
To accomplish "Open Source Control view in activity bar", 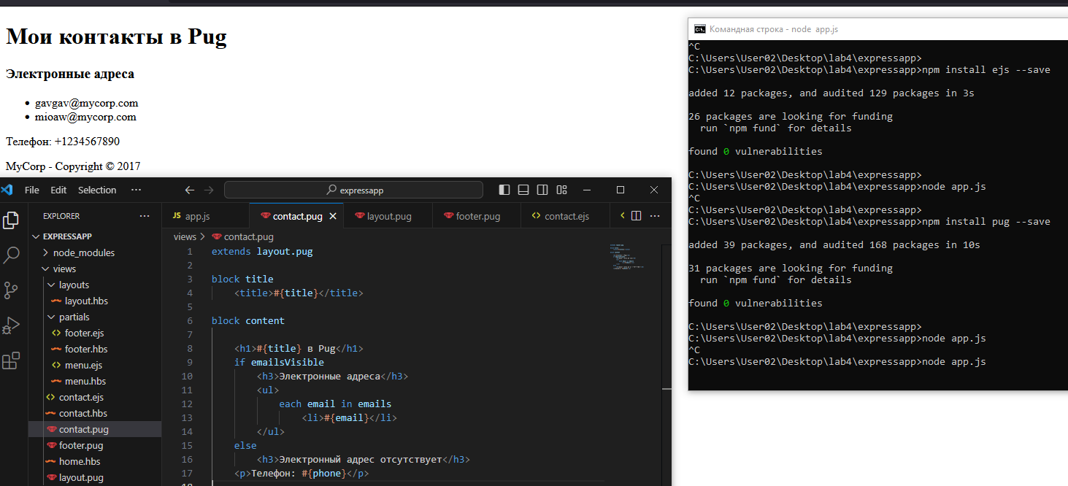I will click(x=11, y=290).
